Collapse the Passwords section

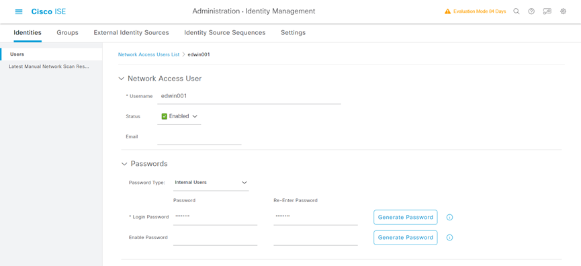point(124,164)
